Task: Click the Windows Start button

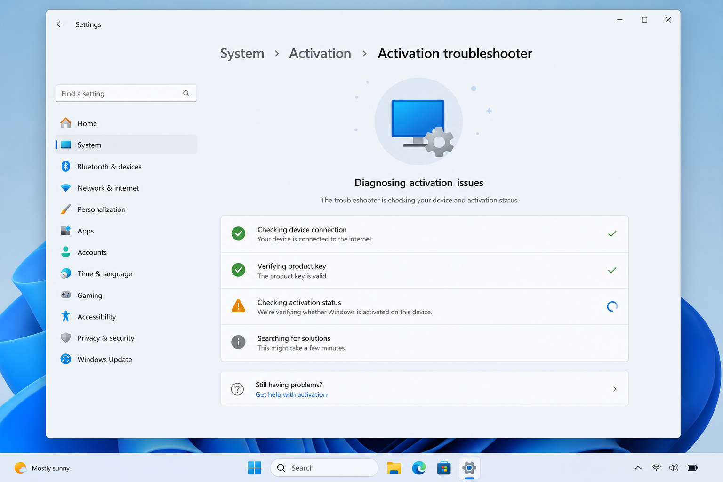Action: coord(254,468)
